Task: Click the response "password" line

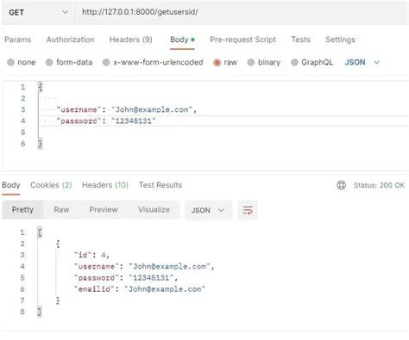Action: click(x=126, y=278)
